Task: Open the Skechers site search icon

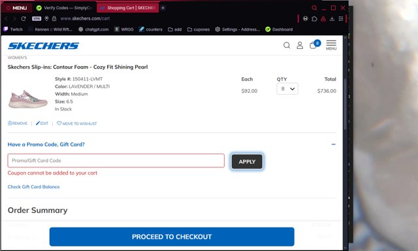Action: 287,45
